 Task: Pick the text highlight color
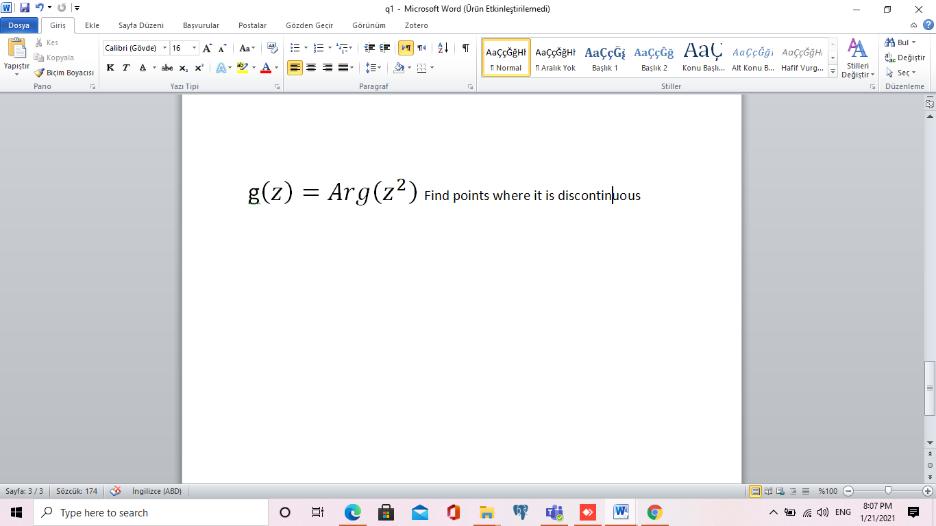tap(241, 68)
